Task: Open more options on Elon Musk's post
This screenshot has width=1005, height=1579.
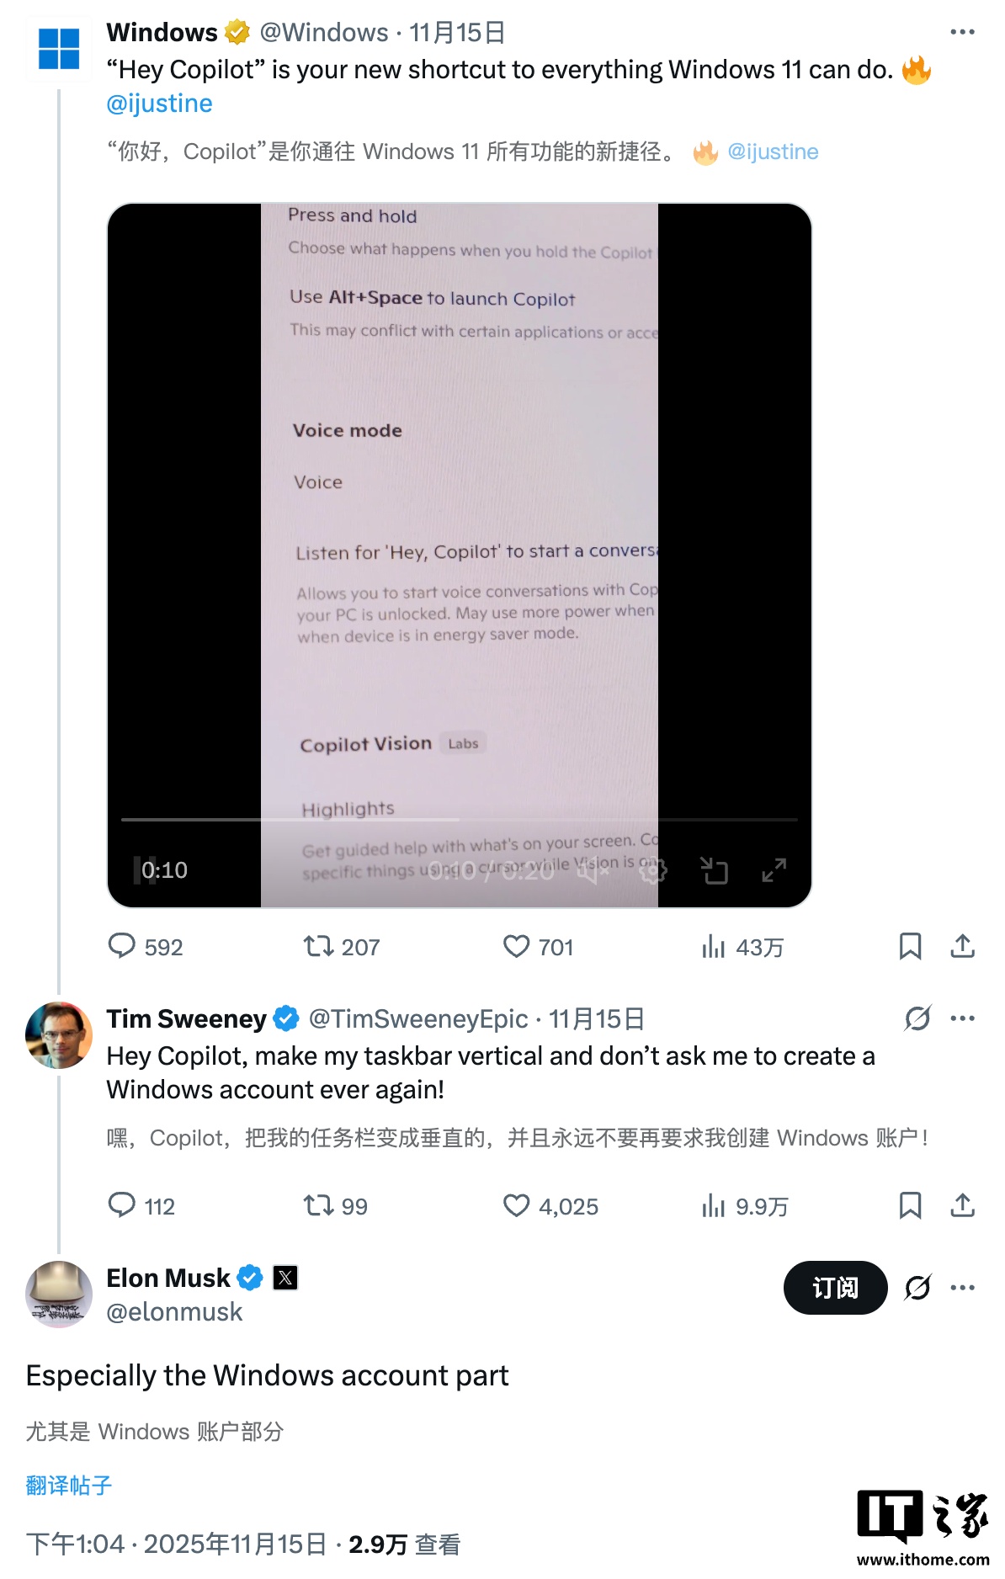Action: pos(962,1287)
